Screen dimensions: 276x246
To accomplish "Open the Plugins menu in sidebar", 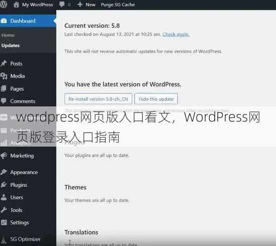I will click(x=19, y=185).
